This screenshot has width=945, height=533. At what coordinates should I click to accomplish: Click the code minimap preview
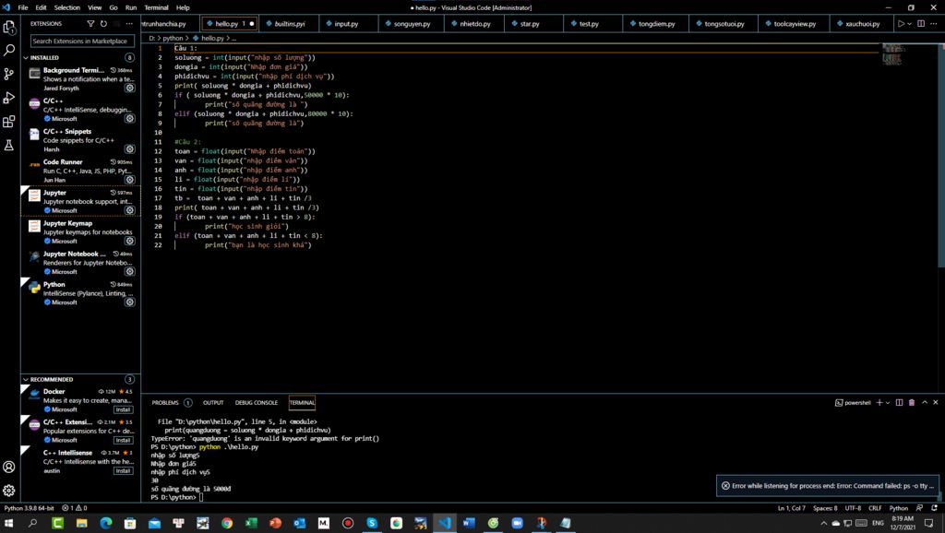(892, 53)
